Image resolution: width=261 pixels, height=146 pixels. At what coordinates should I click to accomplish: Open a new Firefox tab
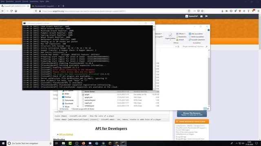pos(63,6)
